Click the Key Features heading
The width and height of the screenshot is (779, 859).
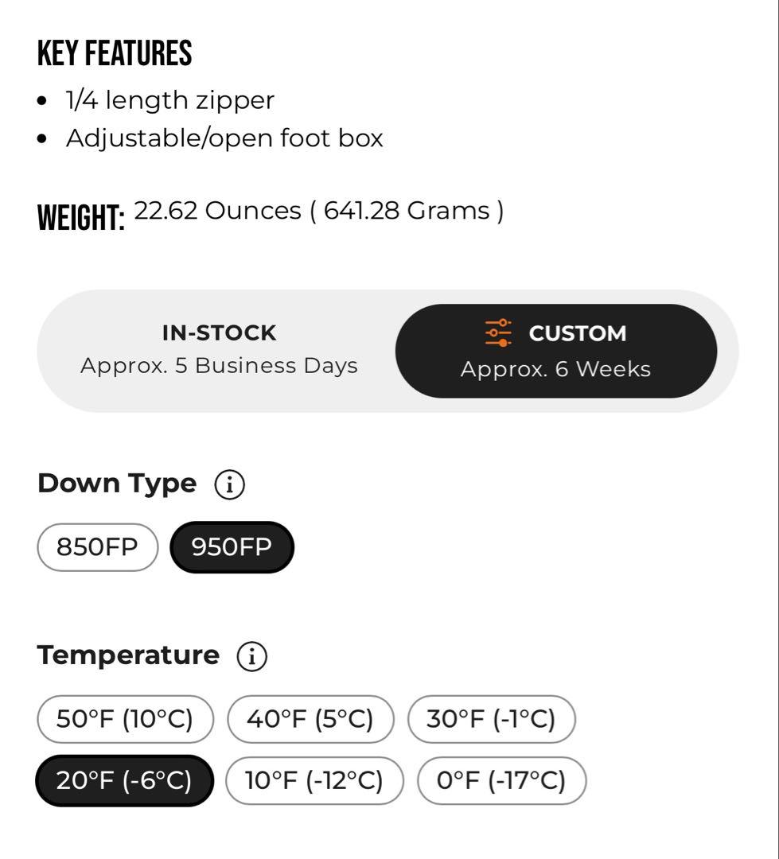[x=115, y=53]
